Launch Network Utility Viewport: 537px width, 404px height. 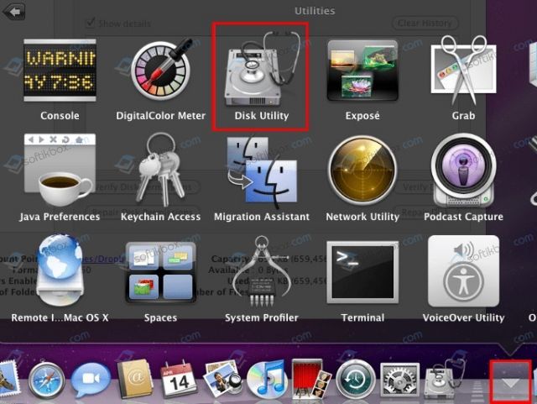[x=362, y=171]
